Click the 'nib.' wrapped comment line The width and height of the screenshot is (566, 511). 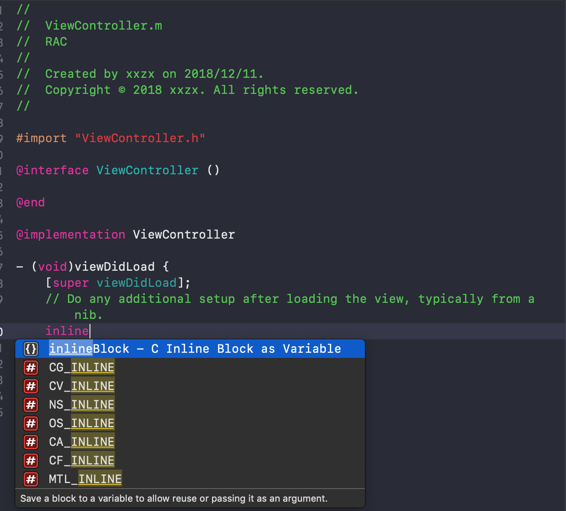coord(88,315)
